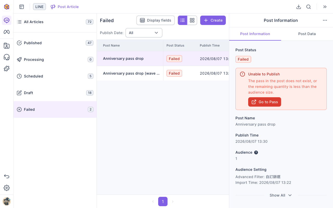This screenshot has width=333, height=208.
Task: Select the Draft category
Action: point(55,93)
